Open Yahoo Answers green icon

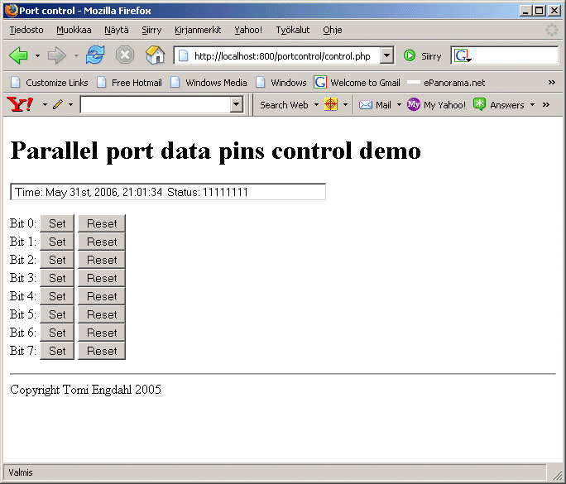pos(479,104)
